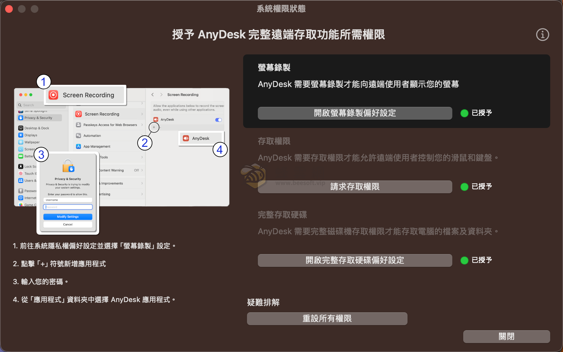Click description about 完整磁碟機存取權限
Viewport: 563px width, 352px height.
pos(378,231)
